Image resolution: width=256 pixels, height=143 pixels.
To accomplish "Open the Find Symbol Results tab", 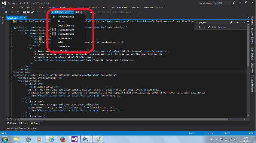I will click(16, 128).
